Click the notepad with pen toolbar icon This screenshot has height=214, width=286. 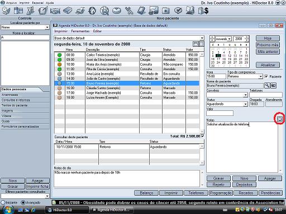(x=43, y=11)
